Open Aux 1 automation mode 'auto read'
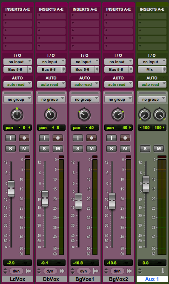 [x=152, y=85]
